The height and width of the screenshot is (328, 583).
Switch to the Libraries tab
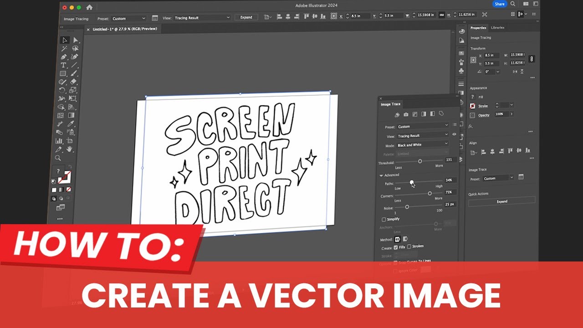point(497,27)
